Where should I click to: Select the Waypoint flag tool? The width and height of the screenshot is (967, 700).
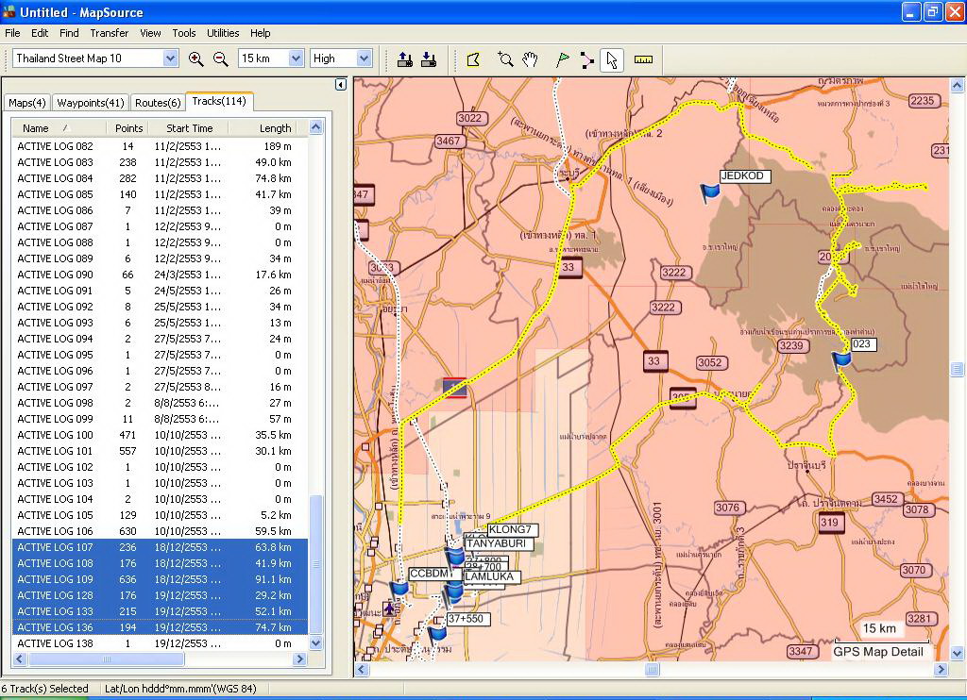click(x=563, y=59)
